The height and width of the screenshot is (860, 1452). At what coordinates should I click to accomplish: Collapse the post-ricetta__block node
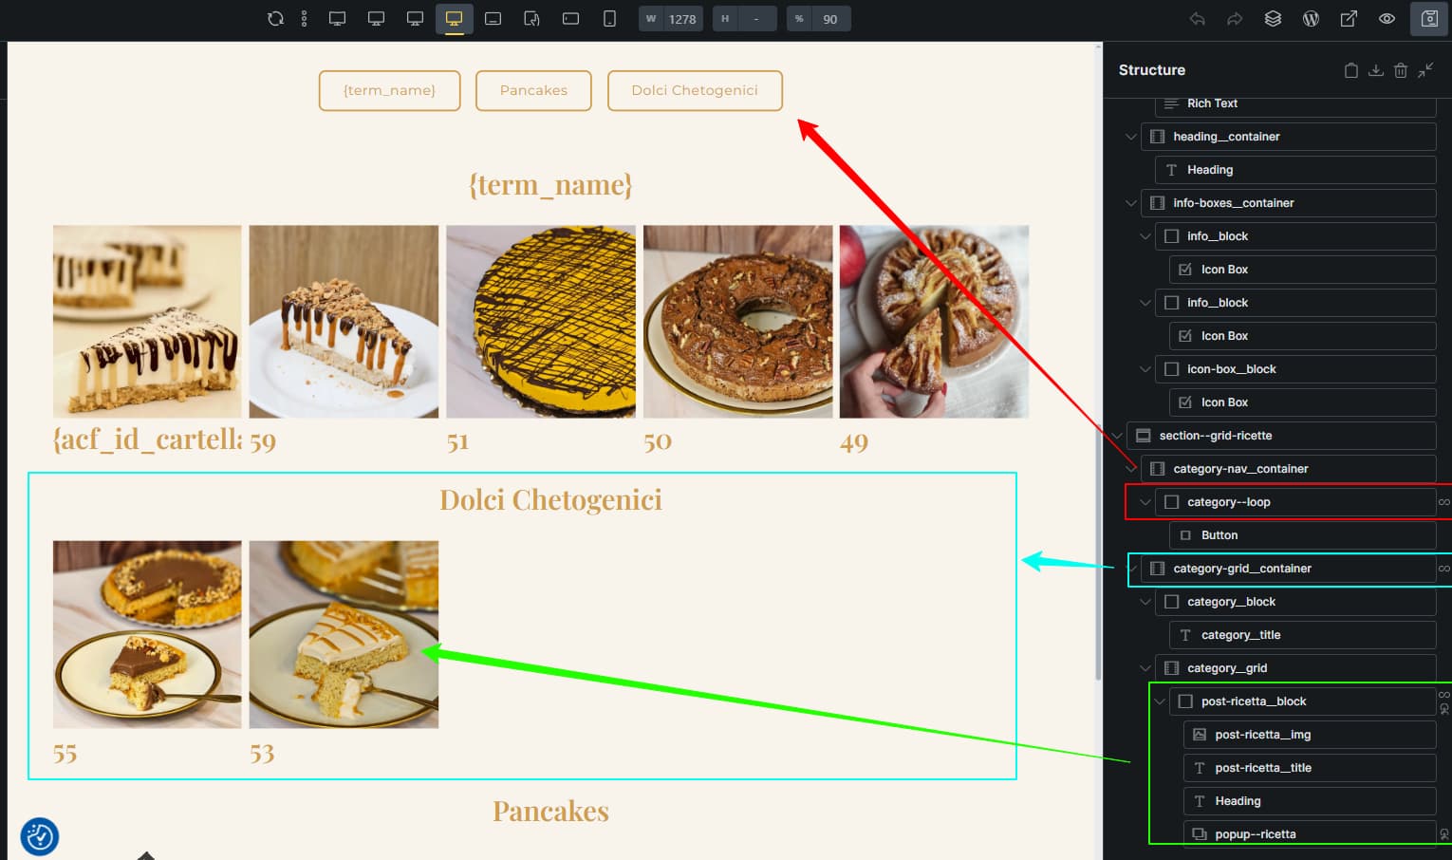click(1160, 701)
